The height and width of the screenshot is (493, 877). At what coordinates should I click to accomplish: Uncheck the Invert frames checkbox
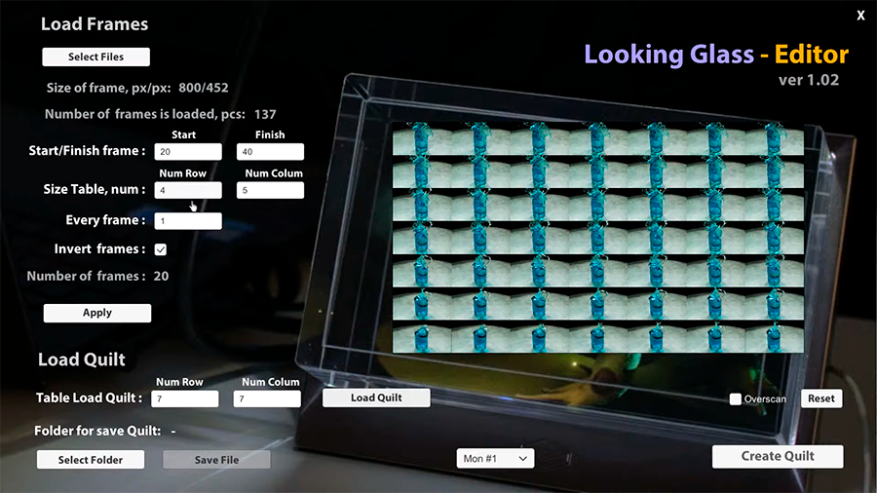(x=161, y=249)
